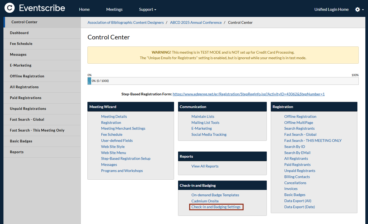Open Data Export (Date)
Image resolution: width=368 pixels, height=224 pixels.
pos(300,207)
